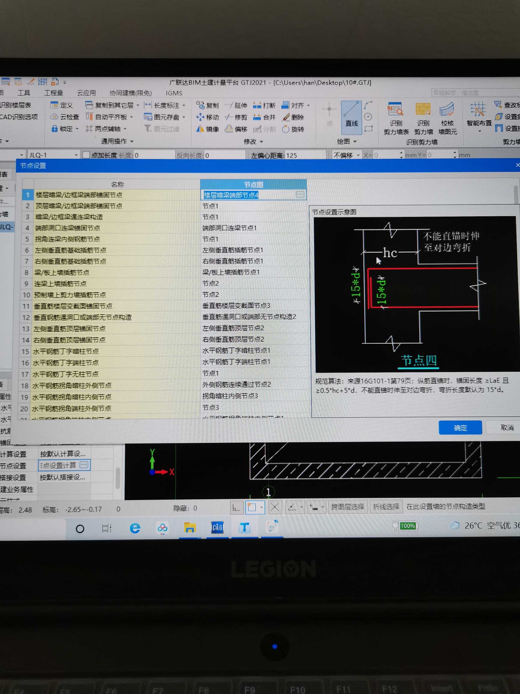Click the 锁定 lock icon

(54, 129)
